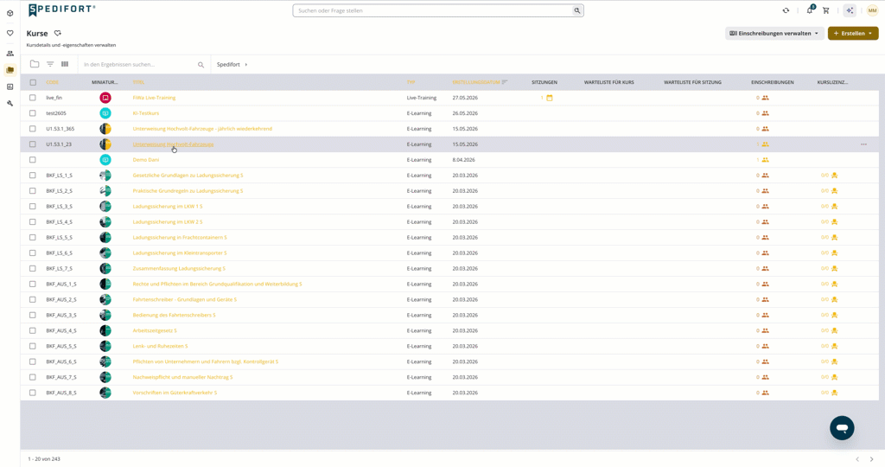Open the FiWa Live-Training course link
Image resolution: width=885 pixels, height=467 pixels.
(154, 98)
